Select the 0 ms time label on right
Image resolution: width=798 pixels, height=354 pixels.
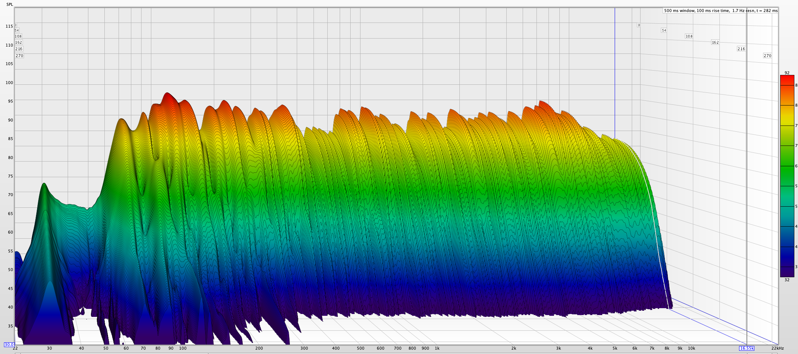pos(639,25)
